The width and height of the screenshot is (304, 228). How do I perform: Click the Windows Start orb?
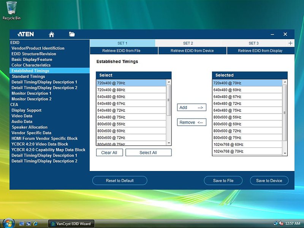8,223
